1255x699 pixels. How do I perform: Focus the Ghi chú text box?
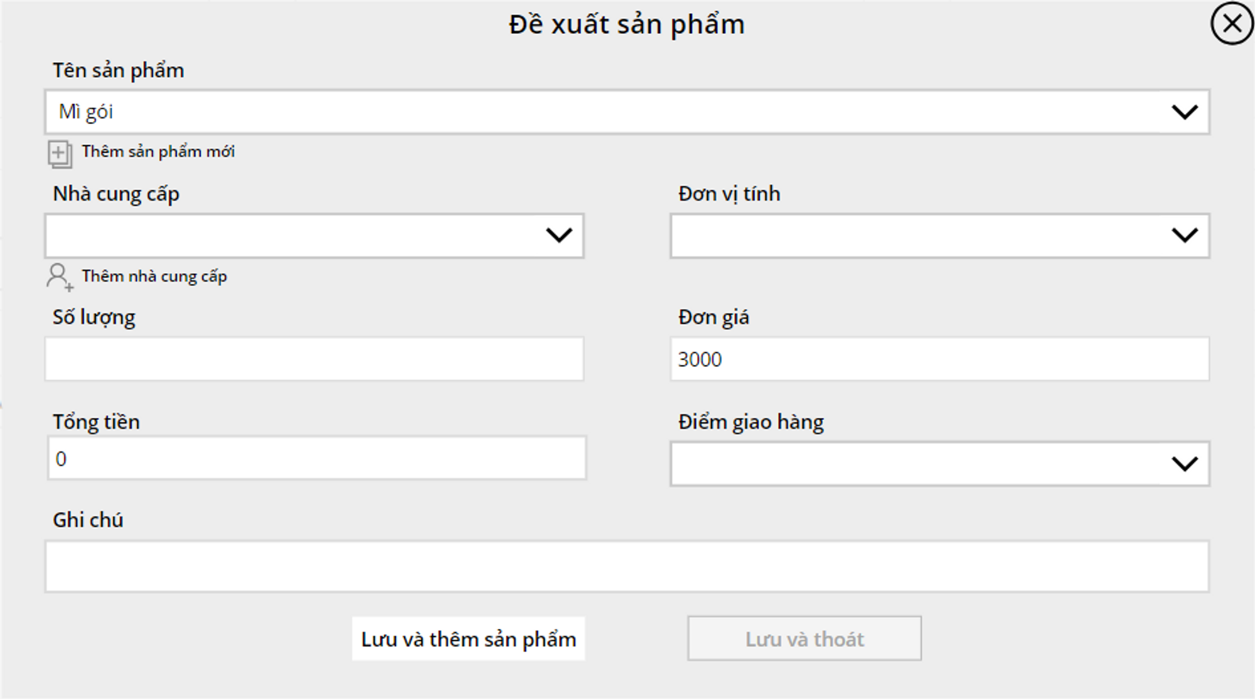626,566
